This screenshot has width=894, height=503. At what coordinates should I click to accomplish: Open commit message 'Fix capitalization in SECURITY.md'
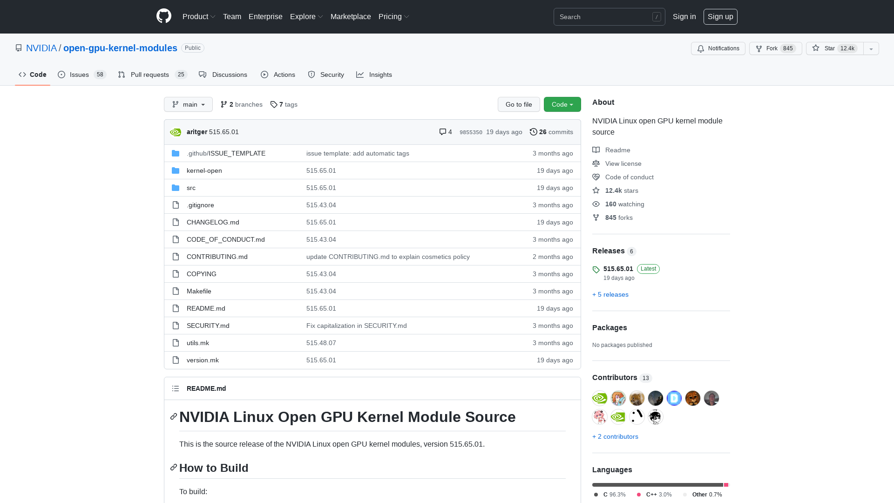(x=357, y=326)
